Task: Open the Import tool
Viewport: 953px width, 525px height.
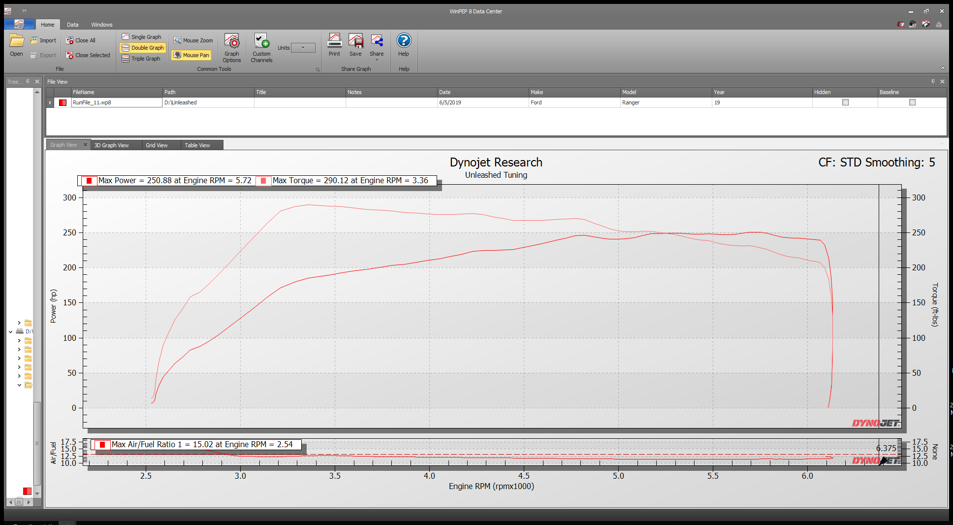Action: point(43,40)
